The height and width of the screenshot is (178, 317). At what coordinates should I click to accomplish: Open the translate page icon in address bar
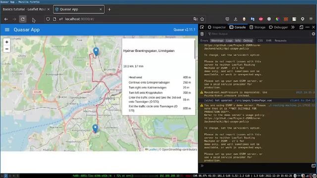click(x=195, y=19)
